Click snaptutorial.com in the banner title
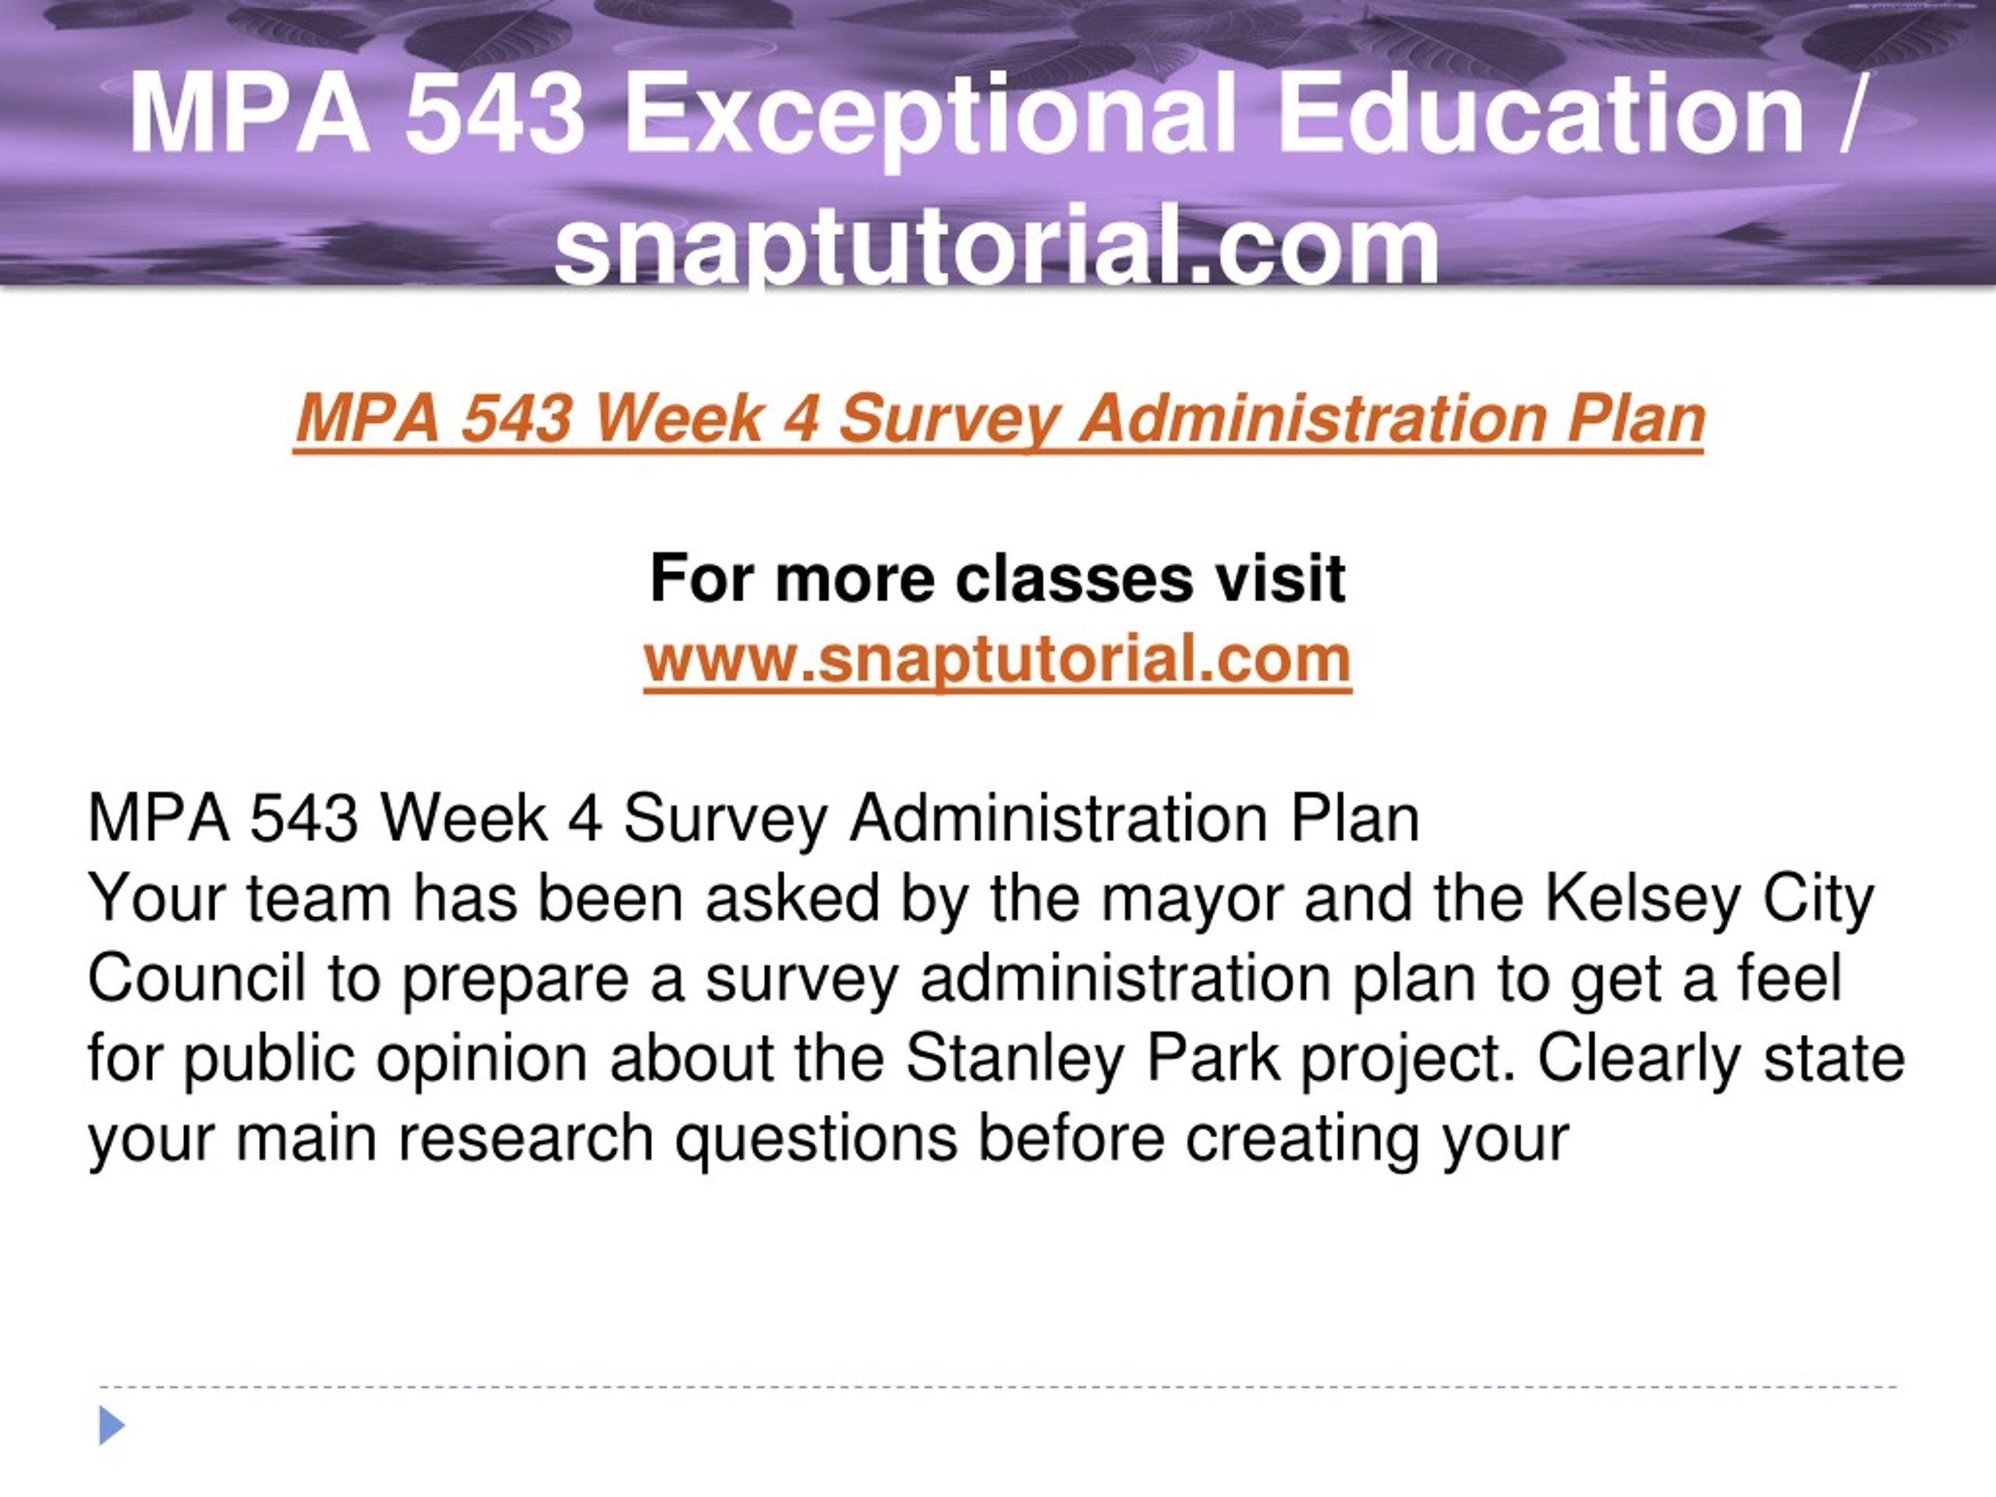Image resolution: width=1996 pixels, height=1497 pixels. pos(997,246)
